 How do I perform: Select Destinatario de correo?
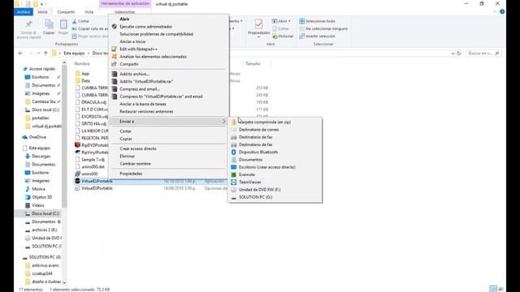pos(258,130)
